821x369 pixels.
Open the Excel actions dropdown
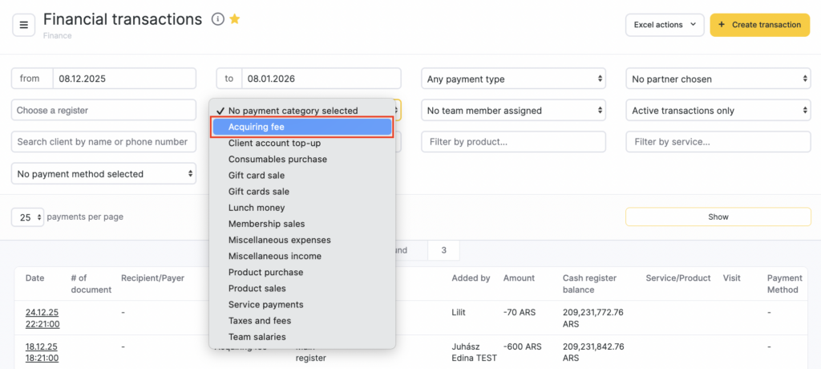665,25
